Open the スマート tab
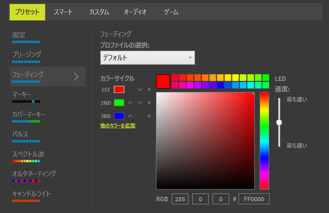Image resolution: width=329 pixels, height=213 pixels. click(63, 12)
